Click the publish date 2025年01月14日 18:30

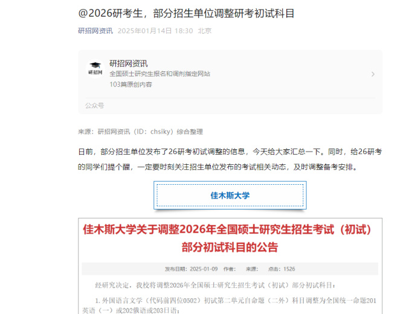pyautogui.click(x=155, y=31)
